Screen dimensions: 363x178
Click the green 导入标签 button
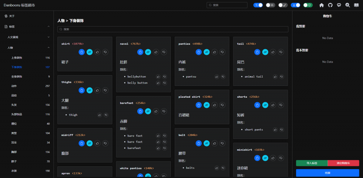point(312,163)
